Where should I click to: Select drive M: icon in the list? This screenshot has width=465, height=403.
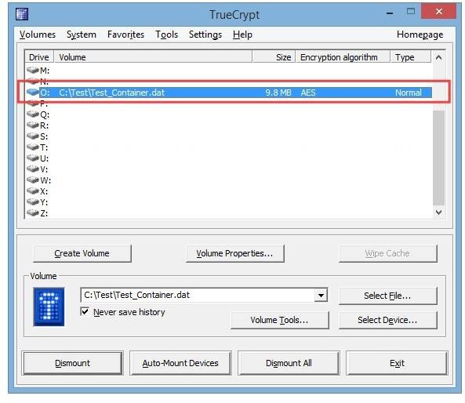coord(33,71)
